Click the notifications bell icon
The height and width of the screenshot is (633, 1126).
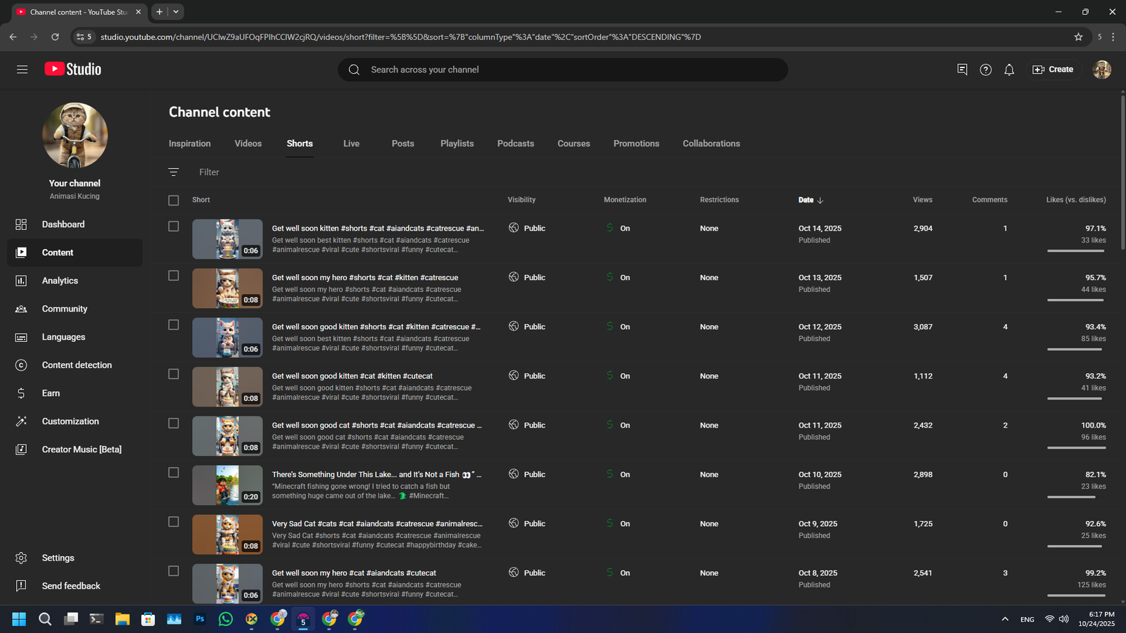click(1009, 70)
